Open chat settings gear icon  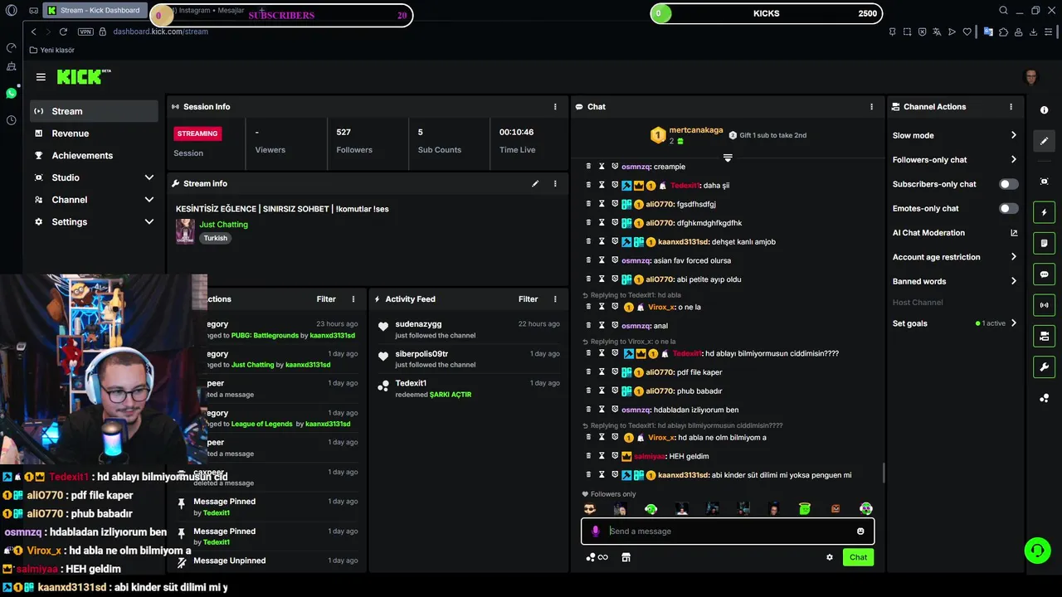pos(829,557)
